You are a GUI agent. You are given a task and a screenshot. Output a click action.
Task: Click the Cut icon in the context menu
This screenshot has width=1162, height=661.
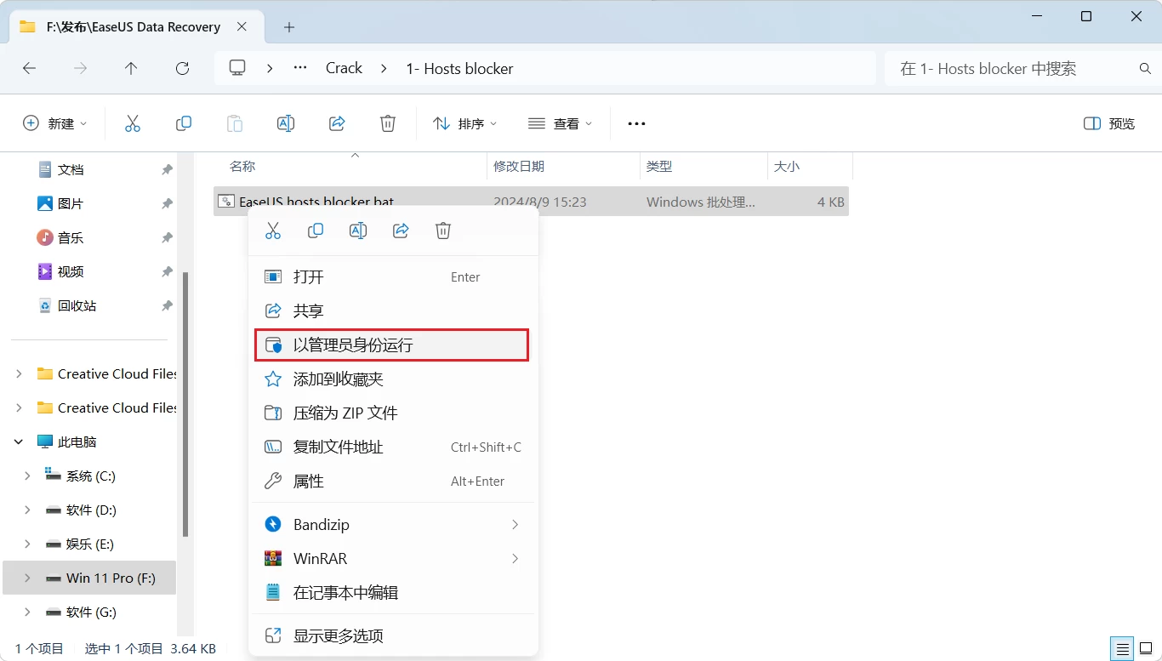point(273,231)
